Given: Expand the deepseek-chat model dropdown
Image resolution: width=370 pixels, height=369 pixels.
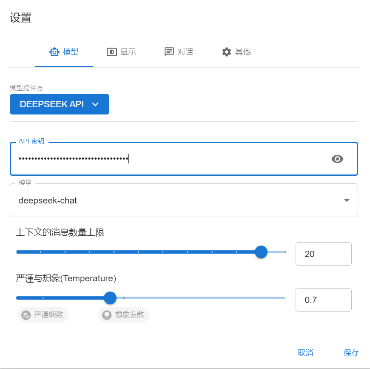Looking at the screenshot, I should click(x=347, y=200).
